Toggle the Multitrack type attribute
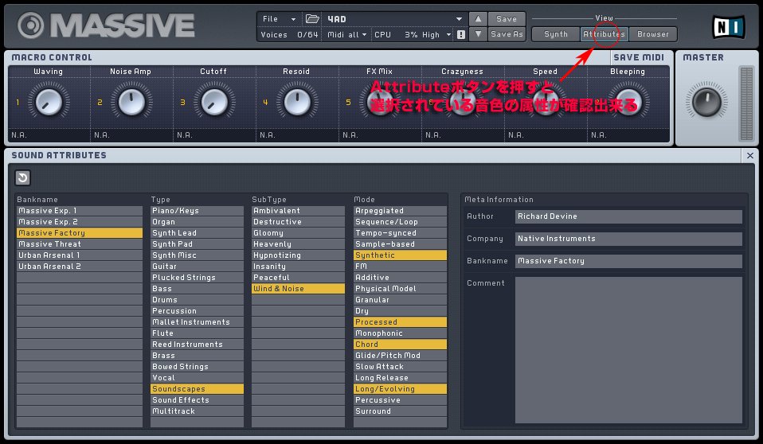 coord(197,411)
